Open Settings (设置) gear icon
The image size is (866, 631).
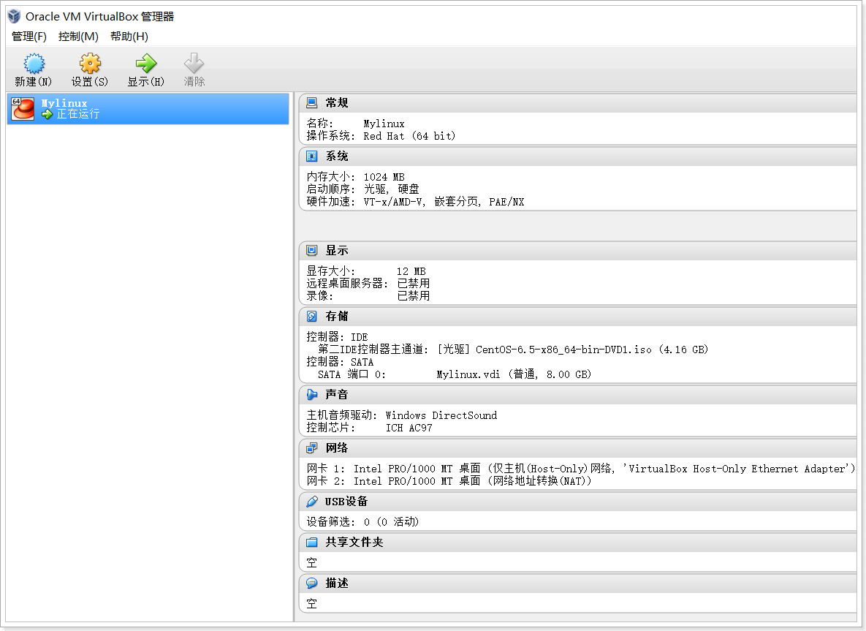point(90,64)
